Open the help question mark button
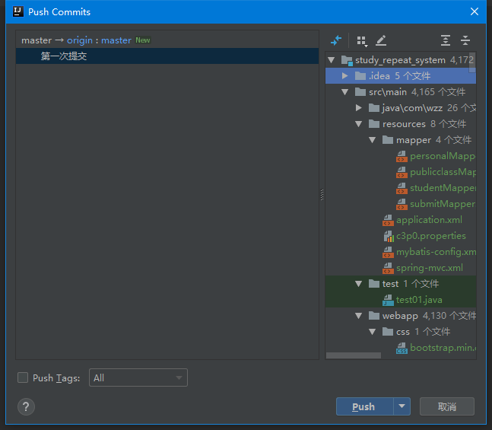The image size is (492, 430). [x=26, y=406]
